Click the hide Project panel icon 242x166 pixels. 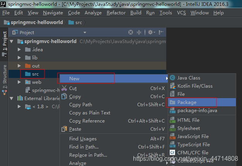point(161,32)
